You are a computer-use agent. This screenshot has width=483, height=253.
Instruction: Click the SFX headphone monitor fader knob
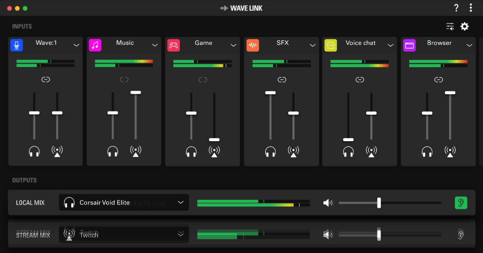[271, 93]
